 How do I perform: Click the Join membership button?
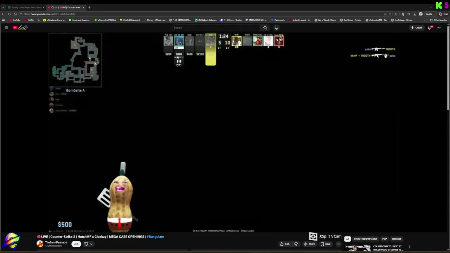[76, 244]
